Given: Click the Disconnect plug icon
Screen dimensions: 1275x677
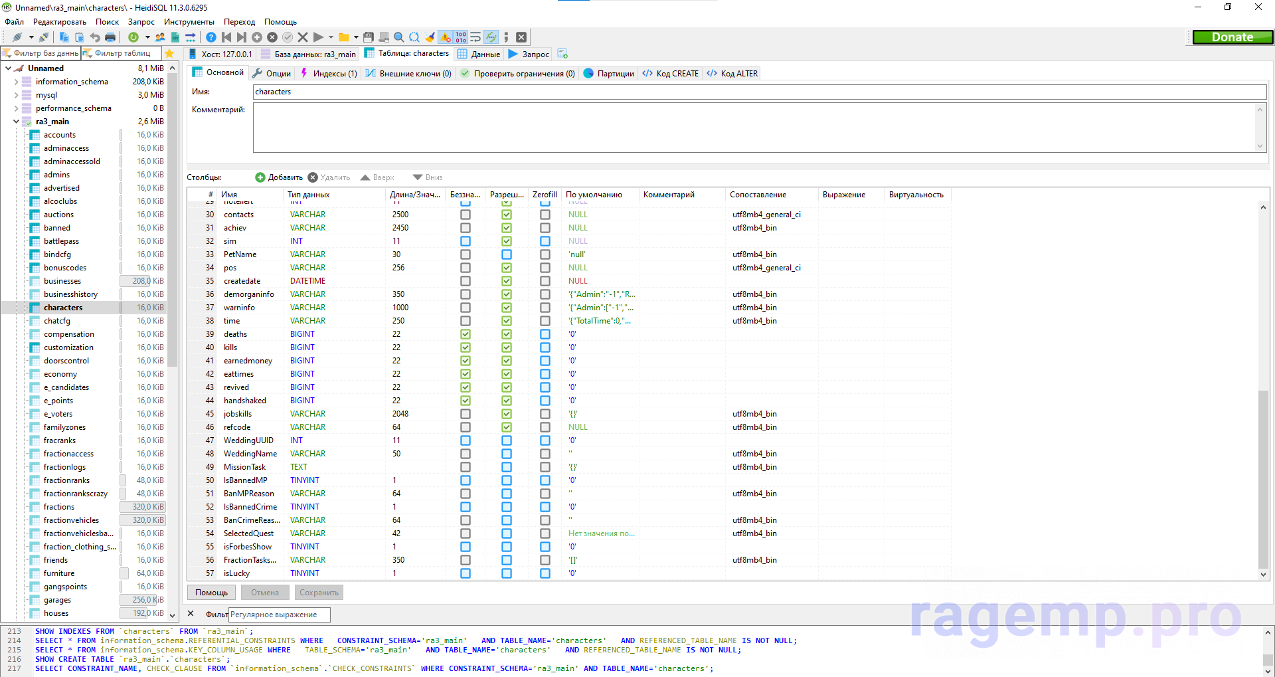Looking at the screenshot, I should [44, 37].
